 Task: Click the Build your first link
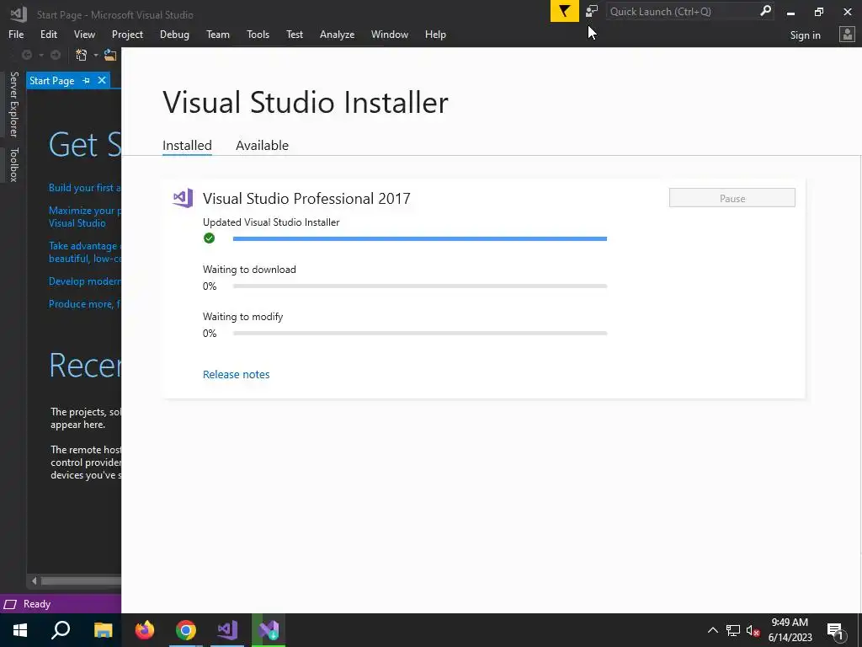85,188
